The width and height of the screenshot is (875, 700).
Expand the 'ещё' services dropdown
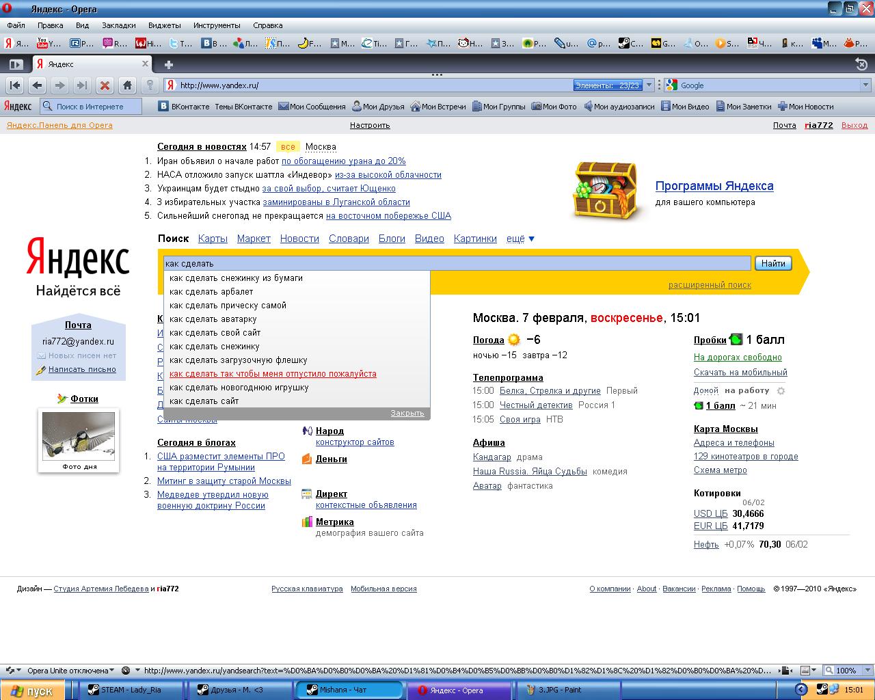pos(521,239)
